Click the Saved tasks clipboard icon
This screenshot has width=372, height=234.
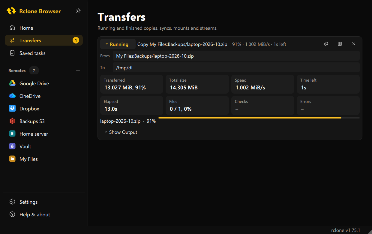pyautogui.click(x=12, y=53)
